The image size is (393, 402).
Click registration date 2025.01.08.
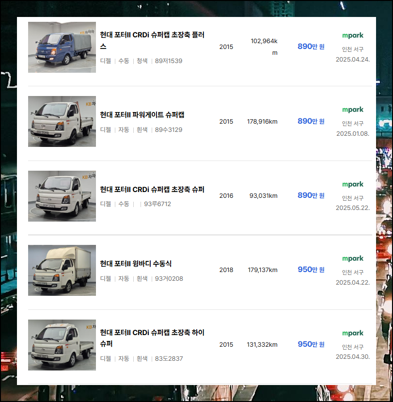[x=353, y=134]
